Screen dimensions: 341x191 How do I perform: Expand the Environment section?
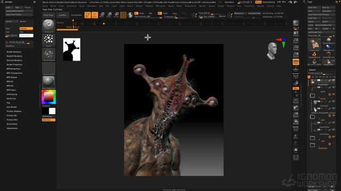(x=12, y=124)
